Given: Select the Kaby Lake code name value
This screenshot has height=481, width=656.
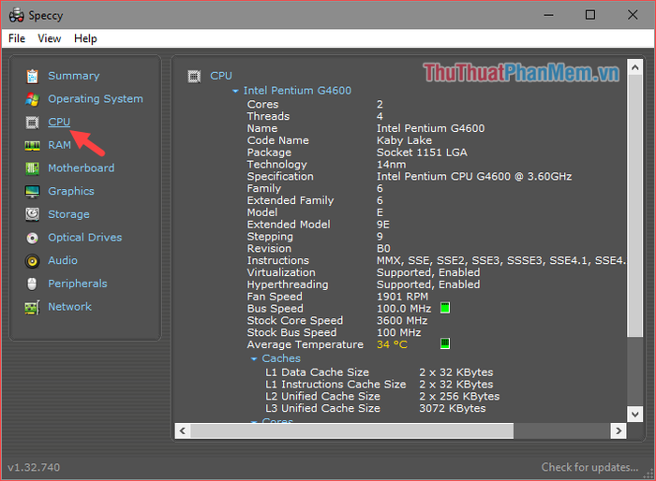Looking at the screenshot, I should [x=404, y=140].
